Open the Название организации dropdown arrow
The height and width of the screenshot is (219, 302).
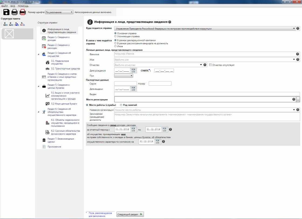294,110
